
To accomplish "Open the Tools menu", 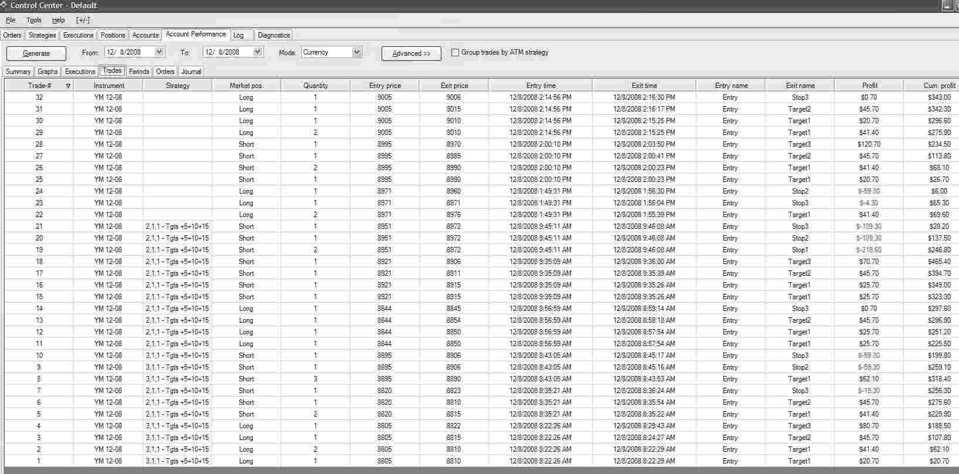I will [33, 20].
